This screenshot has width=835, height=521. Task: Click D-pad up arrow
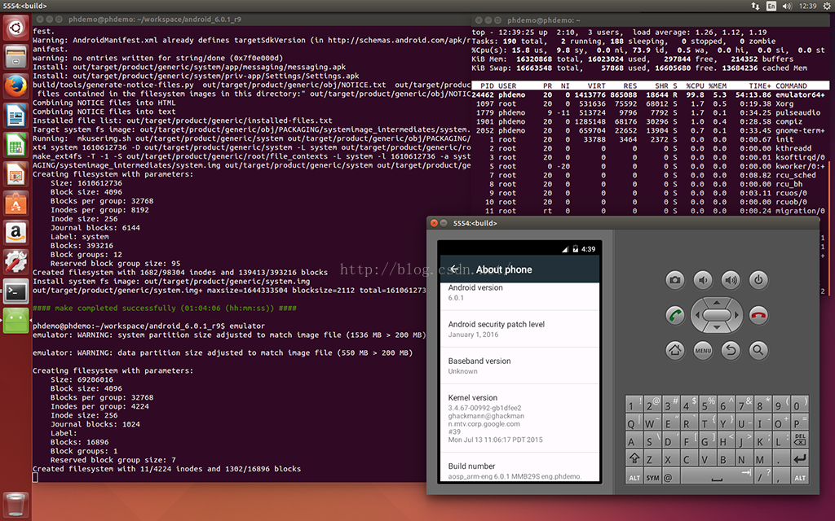click(717, 303)
